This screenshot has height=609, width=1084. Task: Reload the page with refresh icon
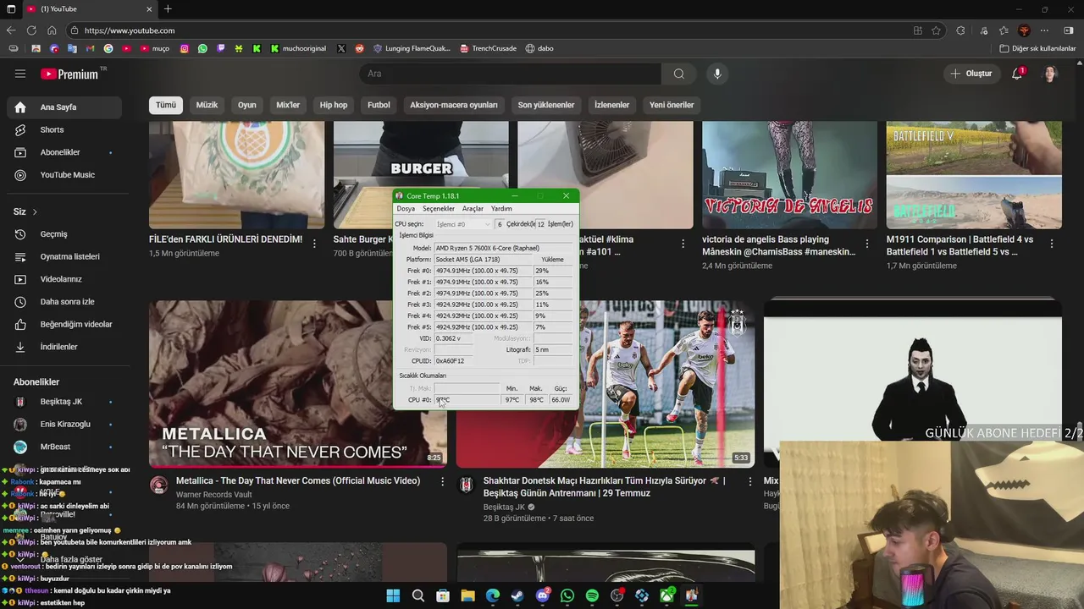[x=31, y=30]
